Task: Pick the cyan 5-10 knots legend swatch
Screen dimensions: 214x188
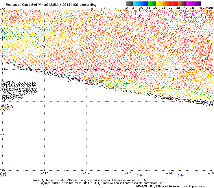Action: tap(137, 3)
